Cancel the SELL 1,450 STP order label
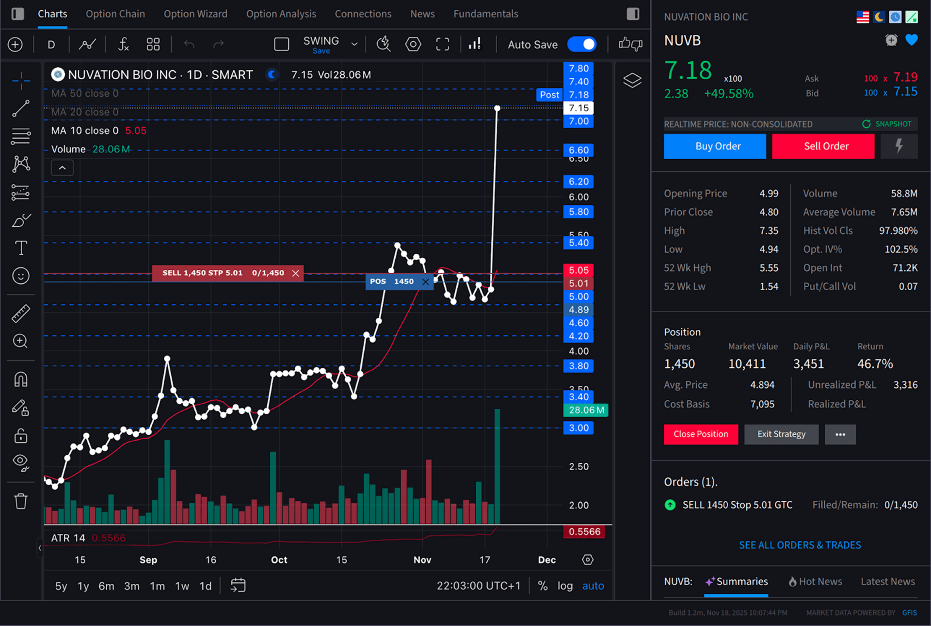This screenshot has height=626, width=931. (296, 273)
